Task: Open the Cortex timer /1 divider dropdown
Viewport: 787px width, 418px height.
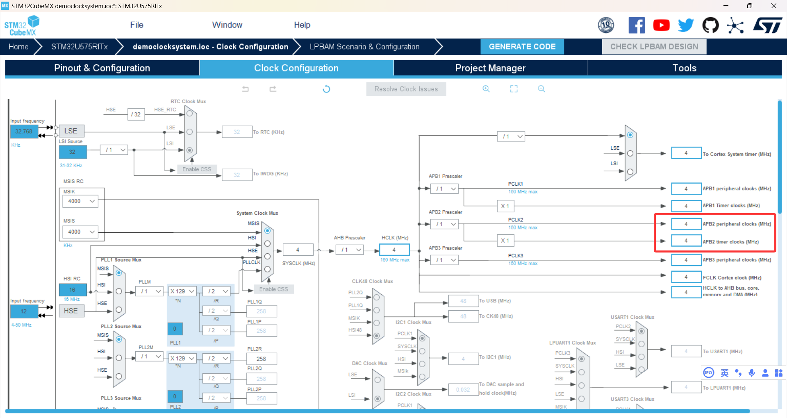Action: coord(511,136)
